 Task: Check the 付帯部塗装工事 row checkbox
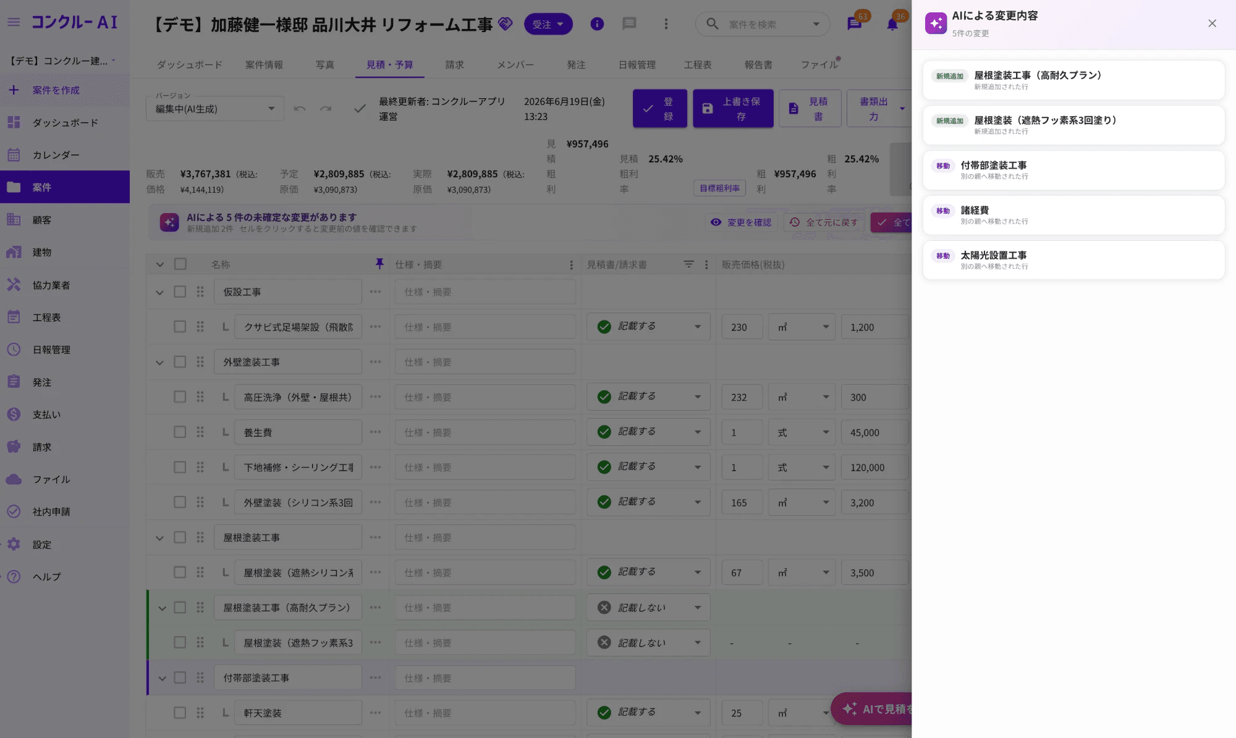(180, 677)
